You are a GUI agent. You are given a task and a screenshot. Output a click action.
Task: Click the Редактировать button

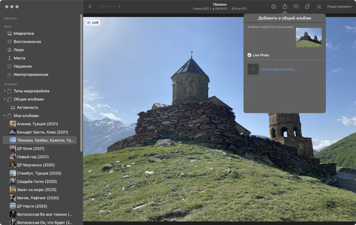pyautogui.click(x=339, y=7)
